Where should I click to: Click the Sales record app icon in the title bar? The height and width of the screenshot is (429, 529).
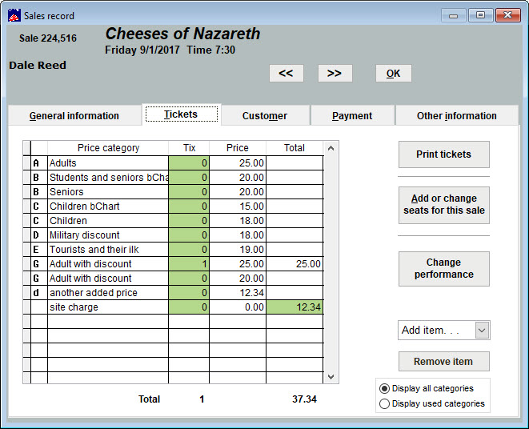click(x=14, y=15)
